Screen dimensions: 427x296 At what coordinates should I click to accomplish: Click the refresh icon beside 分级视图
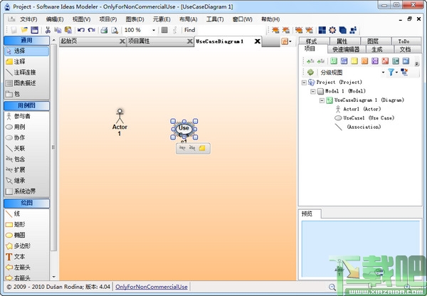[x=310, y=72]
